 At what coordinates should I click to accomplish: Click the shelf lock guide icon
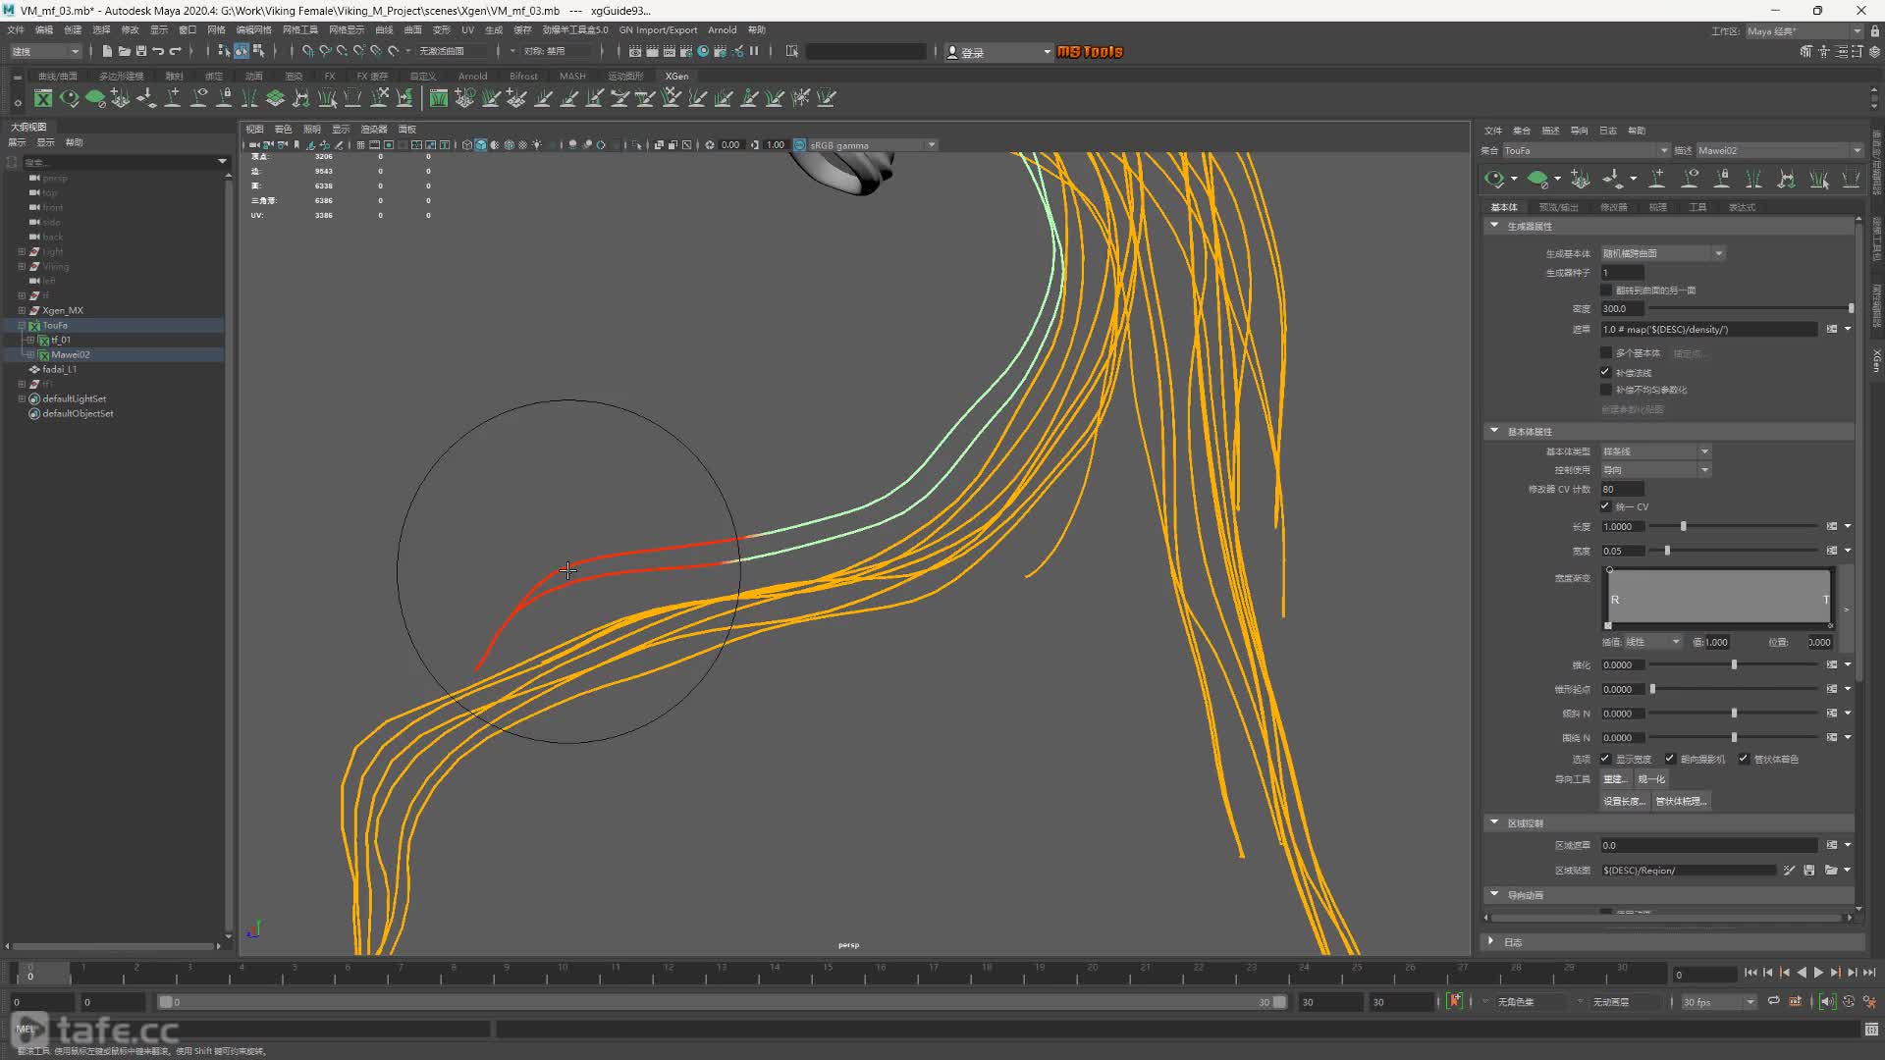[224, 98]
